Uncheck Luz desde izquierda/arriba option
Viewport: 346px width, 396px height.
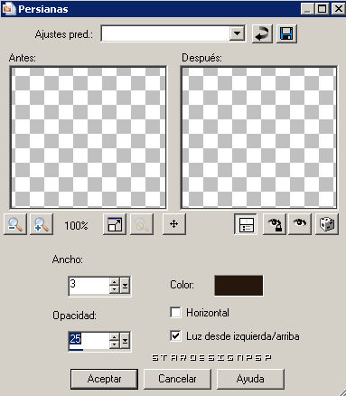tap(175, 336)
